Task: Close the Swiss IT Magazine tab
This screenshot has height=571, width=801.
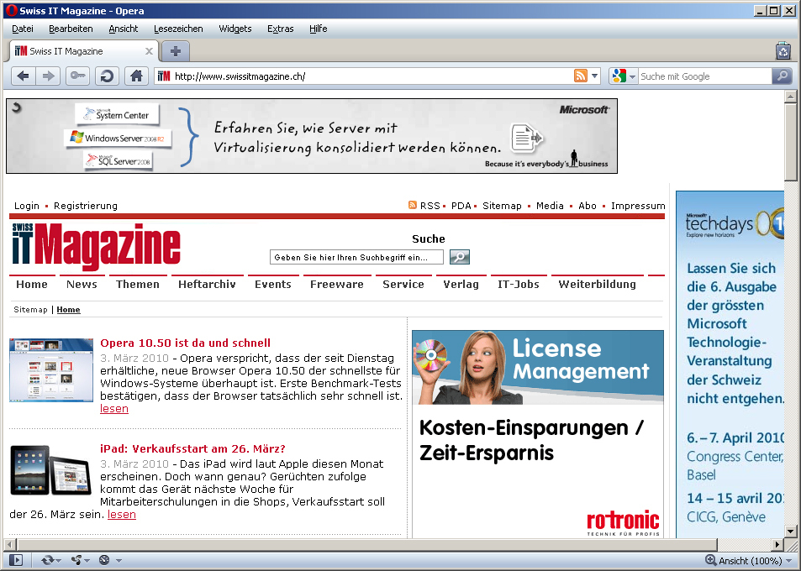Action: (149, 51)
